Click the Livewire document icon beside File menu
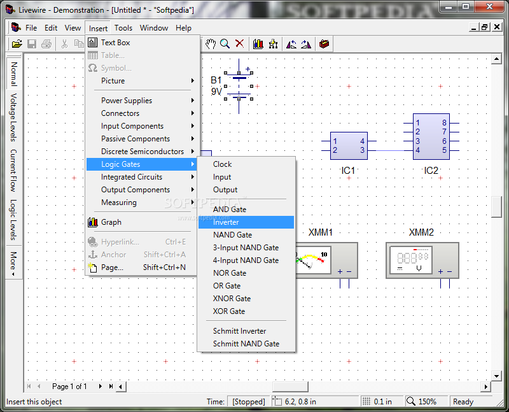The image size is (509, 412). coord(15,27)
